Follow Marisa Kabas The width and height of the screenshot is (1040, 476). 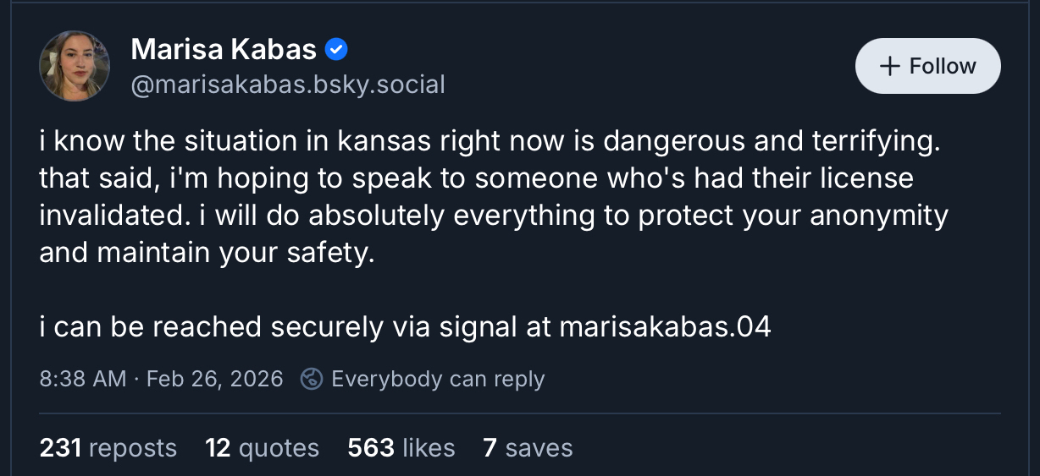pos(927,66)
